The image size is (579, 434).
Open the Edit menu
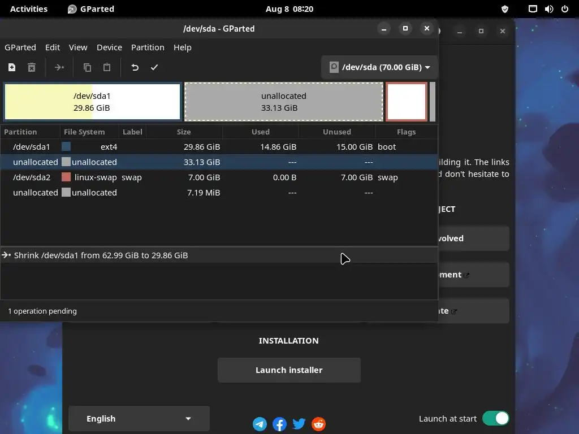pyautogui.click(x=53, y=47)
